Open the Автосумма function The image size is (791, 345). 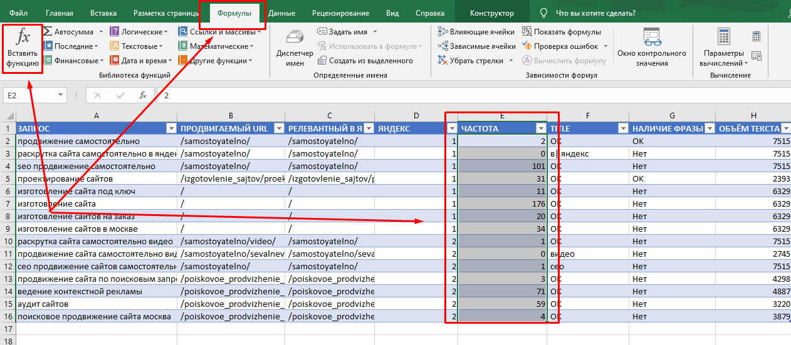tap(68, 31)
